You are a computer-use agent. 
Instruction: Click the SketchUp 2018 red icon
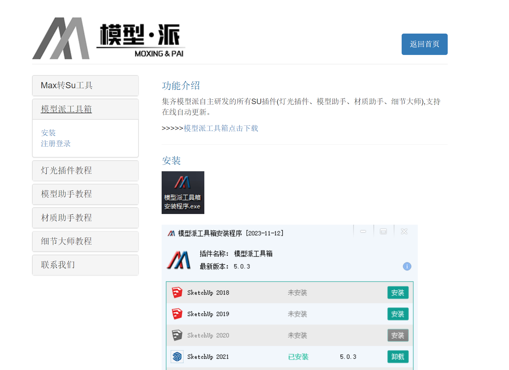point(177,292)
